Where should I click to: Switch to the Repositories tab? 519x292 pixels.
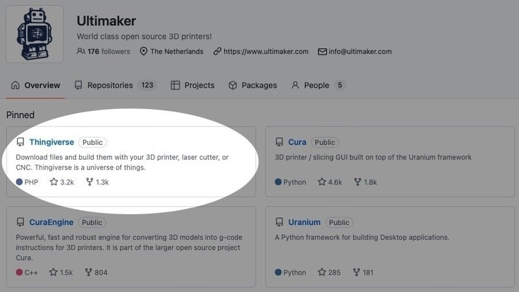pos(110,85)
